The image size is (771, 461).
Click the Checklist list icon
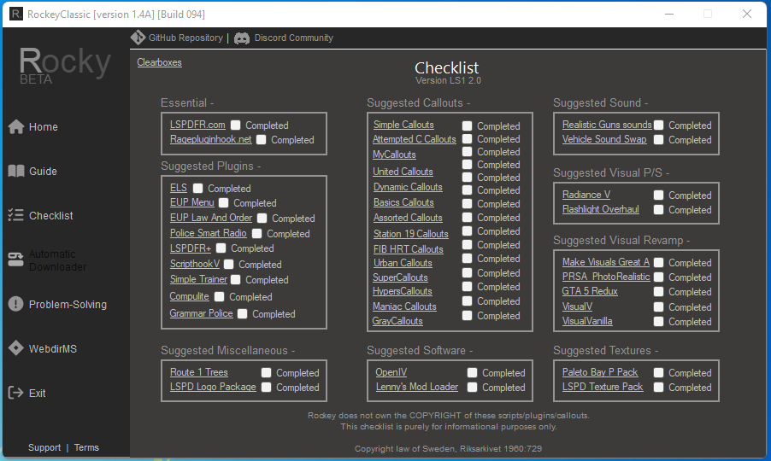coord(15,216)
